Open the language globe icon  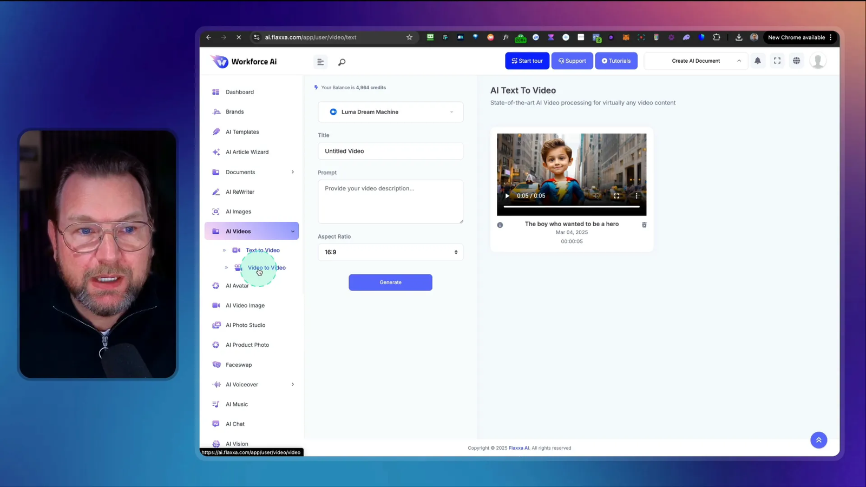point(797,61)
